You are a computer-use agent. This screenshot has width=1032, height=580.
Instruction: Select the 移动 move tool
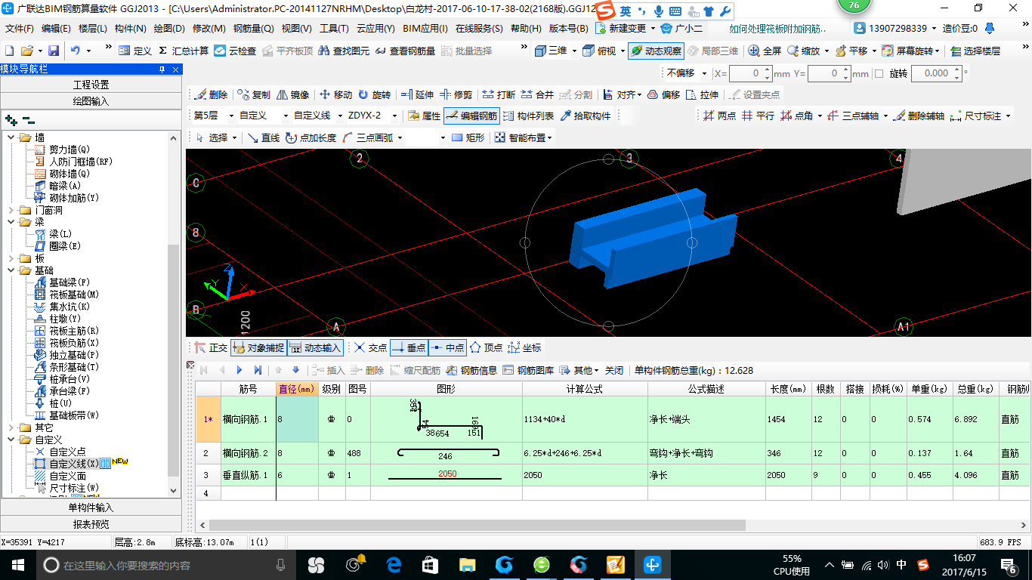click(x=336, y=94)
